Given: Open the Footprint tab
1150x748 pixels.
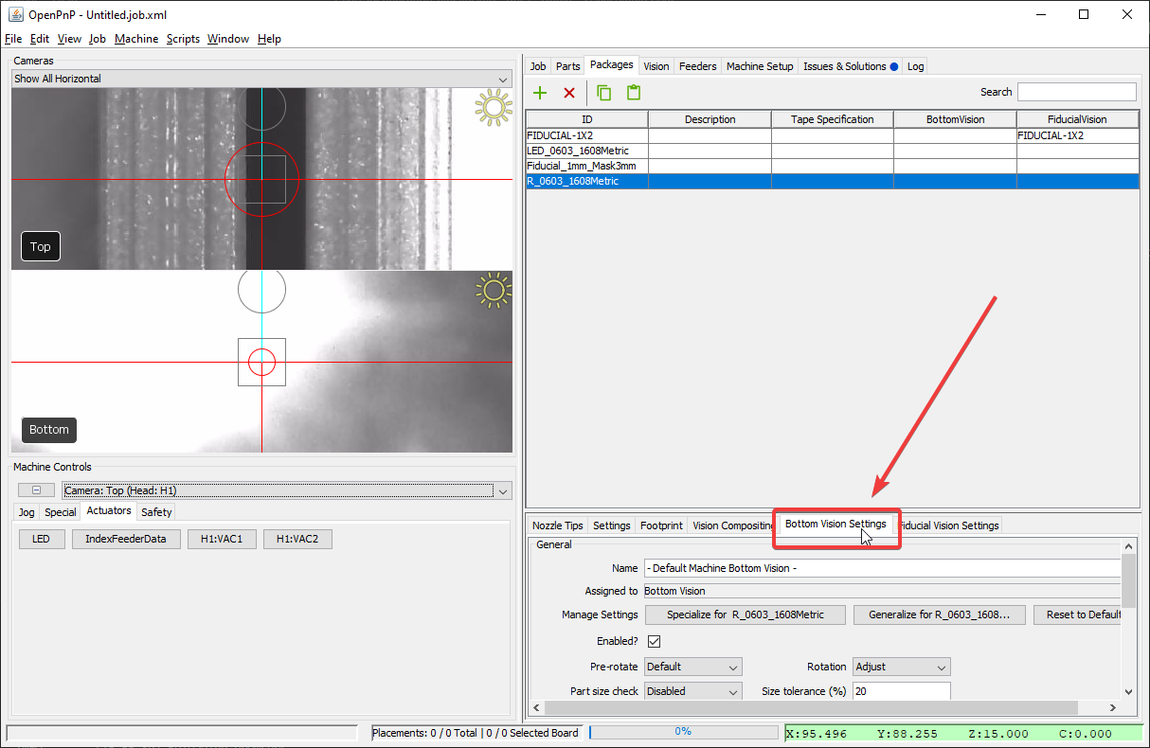Looking at the screenshot, I should (661, 525).
